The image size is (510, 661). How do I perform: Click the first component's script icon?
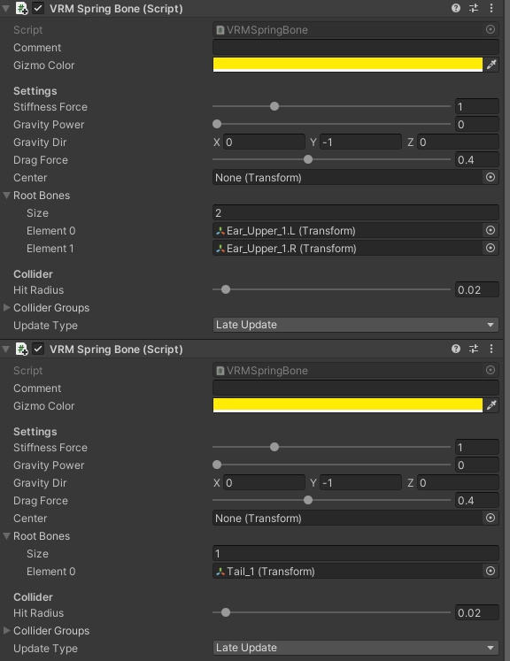21,8
